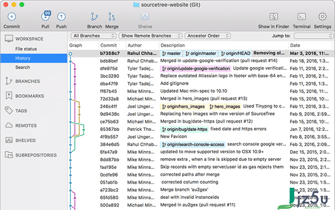Select commit 8dd87bb remove extra

pos(201,159)
